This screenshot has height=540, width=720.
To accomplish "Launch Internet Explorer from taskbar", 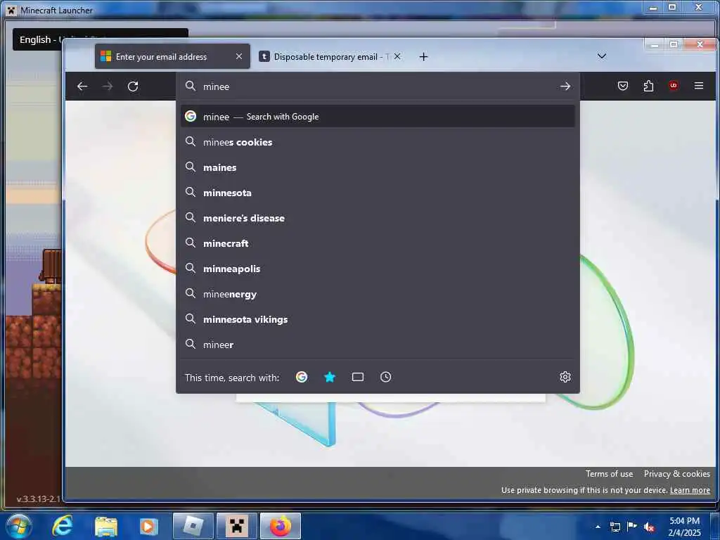I will 62,526.
